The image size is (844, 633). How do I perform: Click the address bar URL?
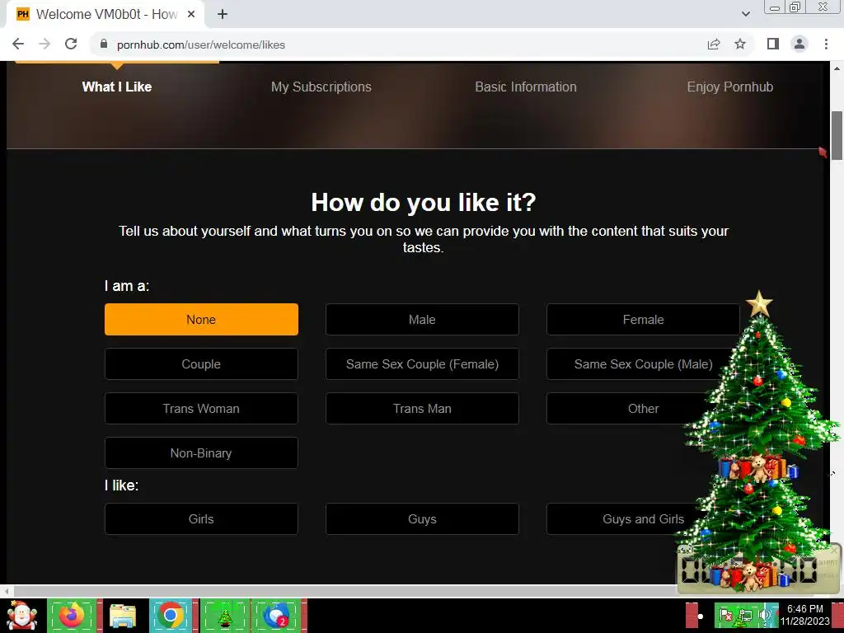[x=201, y=45]
